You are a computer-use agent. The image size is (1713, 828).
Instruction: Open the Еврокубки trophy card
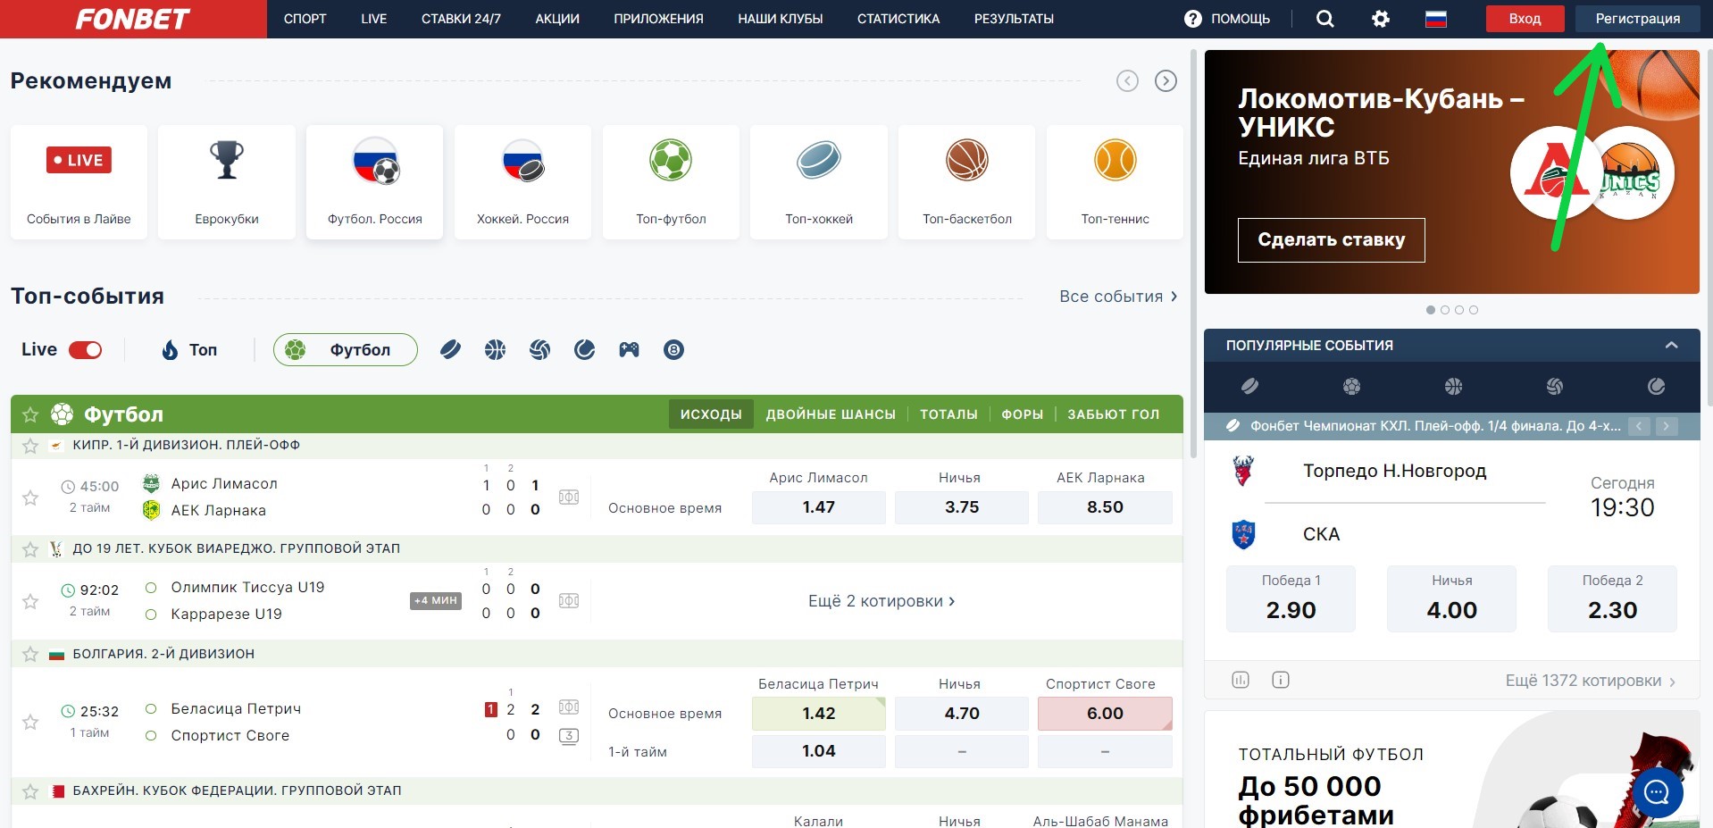pos(227,182)
